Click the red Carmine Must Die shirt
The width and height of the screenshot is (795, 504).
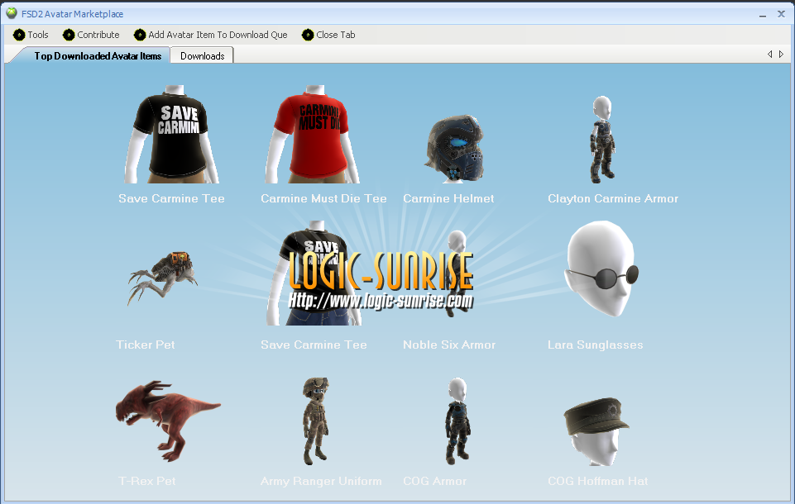pyautogui.click(x=313, y=134)
